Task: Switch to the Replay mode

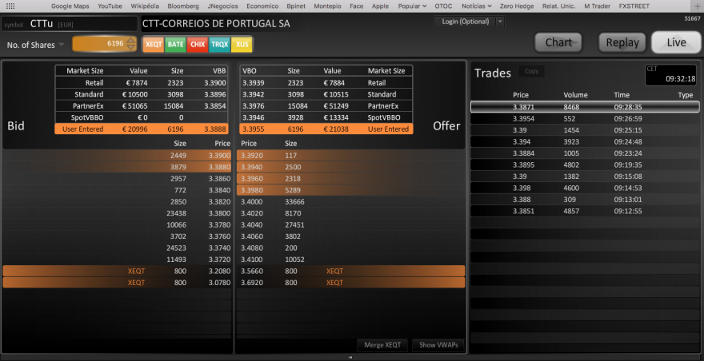Action: coord(622,42)
